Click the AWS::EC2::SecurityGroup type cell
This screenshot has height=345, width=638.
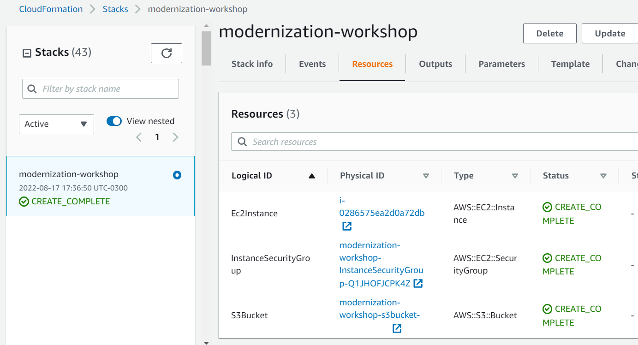[485, 264]
